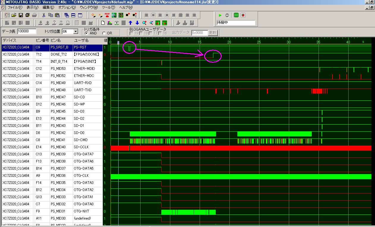Click the green waveform display icon
This screenshot has height=227, width=375.
pos(236,15)
